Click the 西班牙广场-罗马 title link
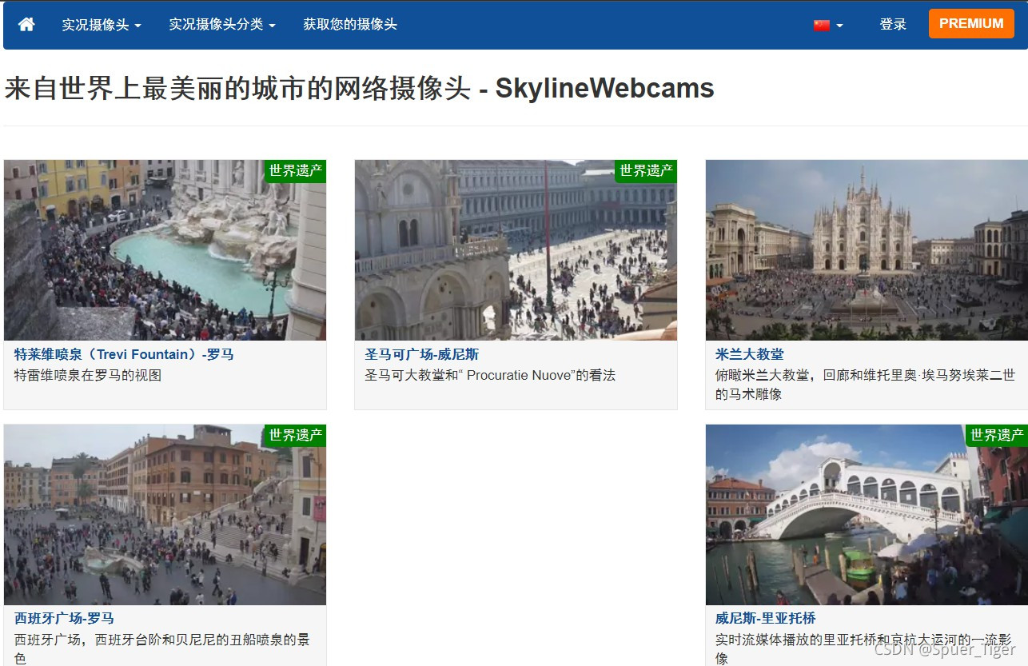The width and height of the screenshot is (1028, 666). pyautogui.click(x=64, y=619)
